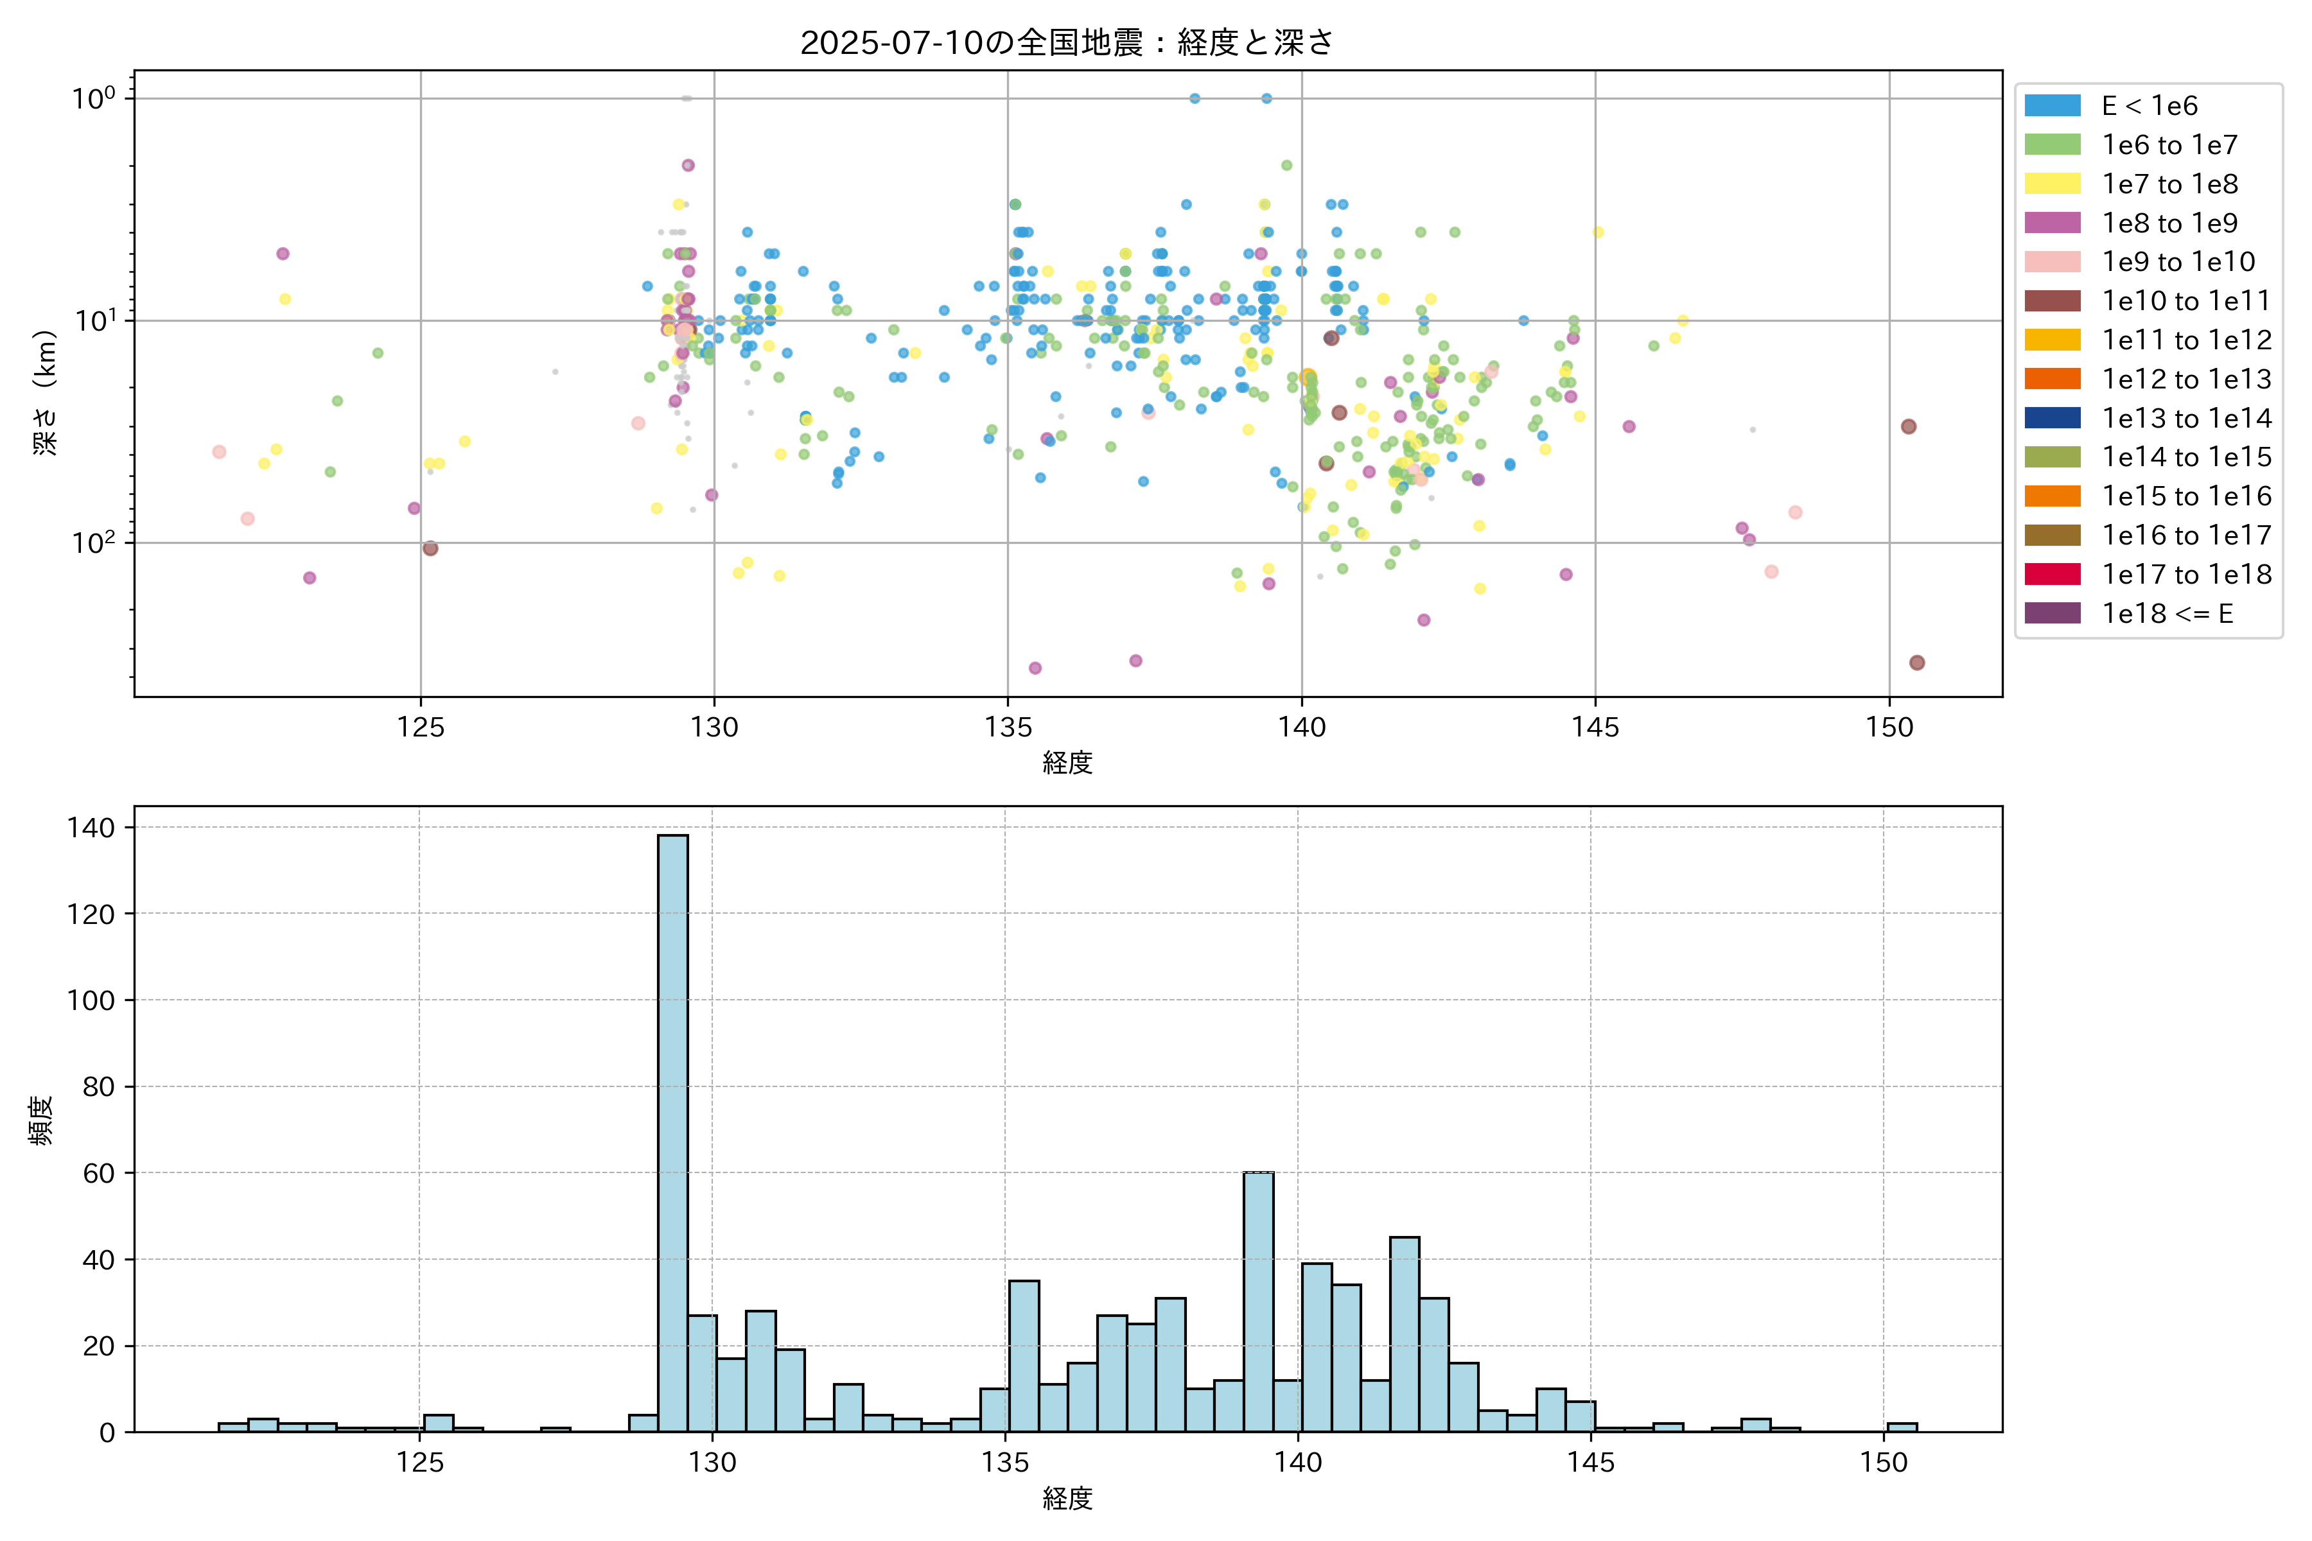Click the 140 tick label on histogram y-axis

[91, 828]
